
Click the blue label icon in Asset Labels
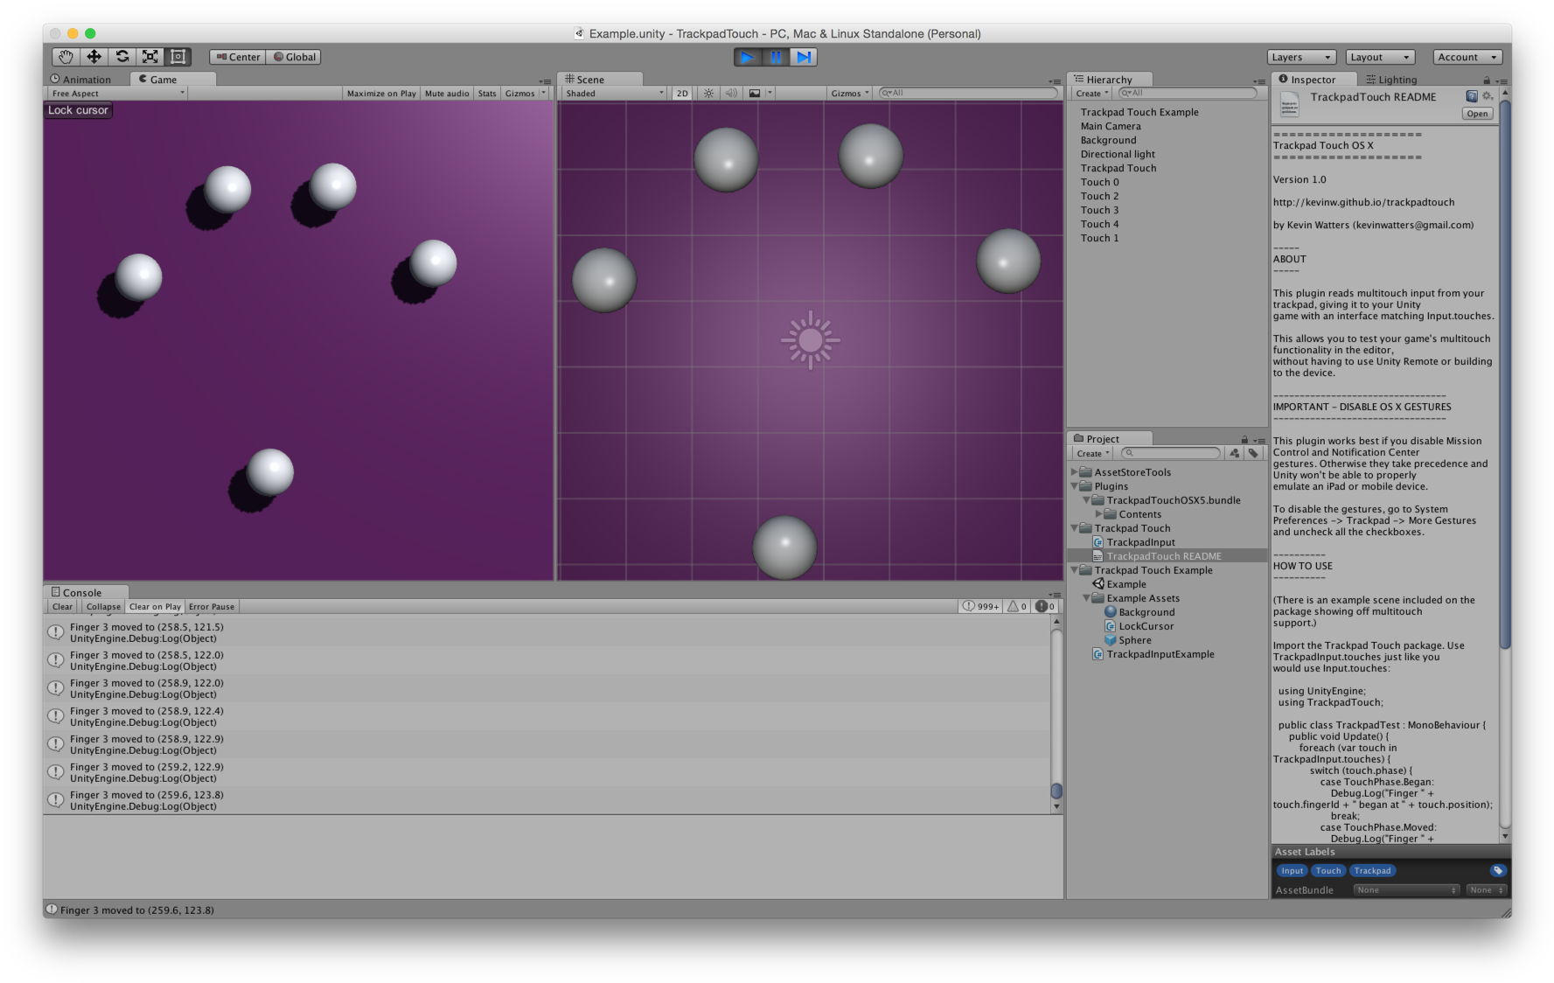(1498, 870)
